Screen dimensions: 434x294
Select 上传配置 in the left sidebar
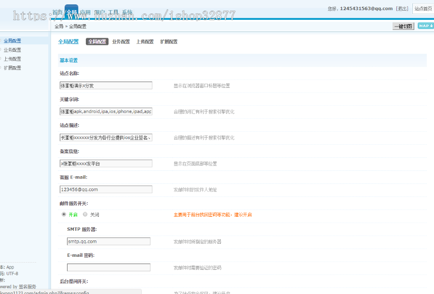coord(12,59)
